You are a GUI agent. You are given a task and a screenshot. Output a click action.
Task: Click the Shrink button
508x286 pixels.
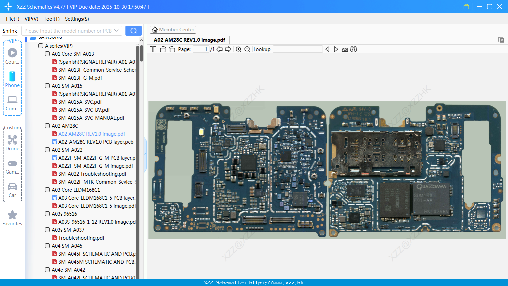coord(10,31)
